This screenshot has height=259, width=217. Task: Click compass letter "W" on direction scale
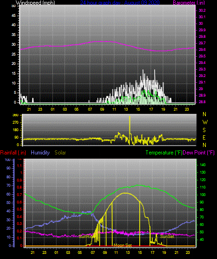pyautogui.click(x=205, y=122)
